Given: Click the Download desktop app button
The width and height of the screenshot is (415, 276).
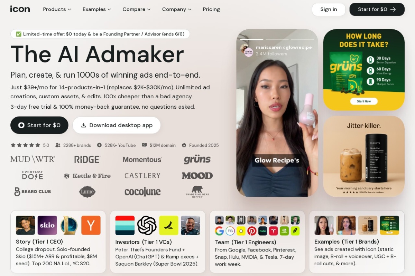Looking at the screenshot, I should [117, 125].
